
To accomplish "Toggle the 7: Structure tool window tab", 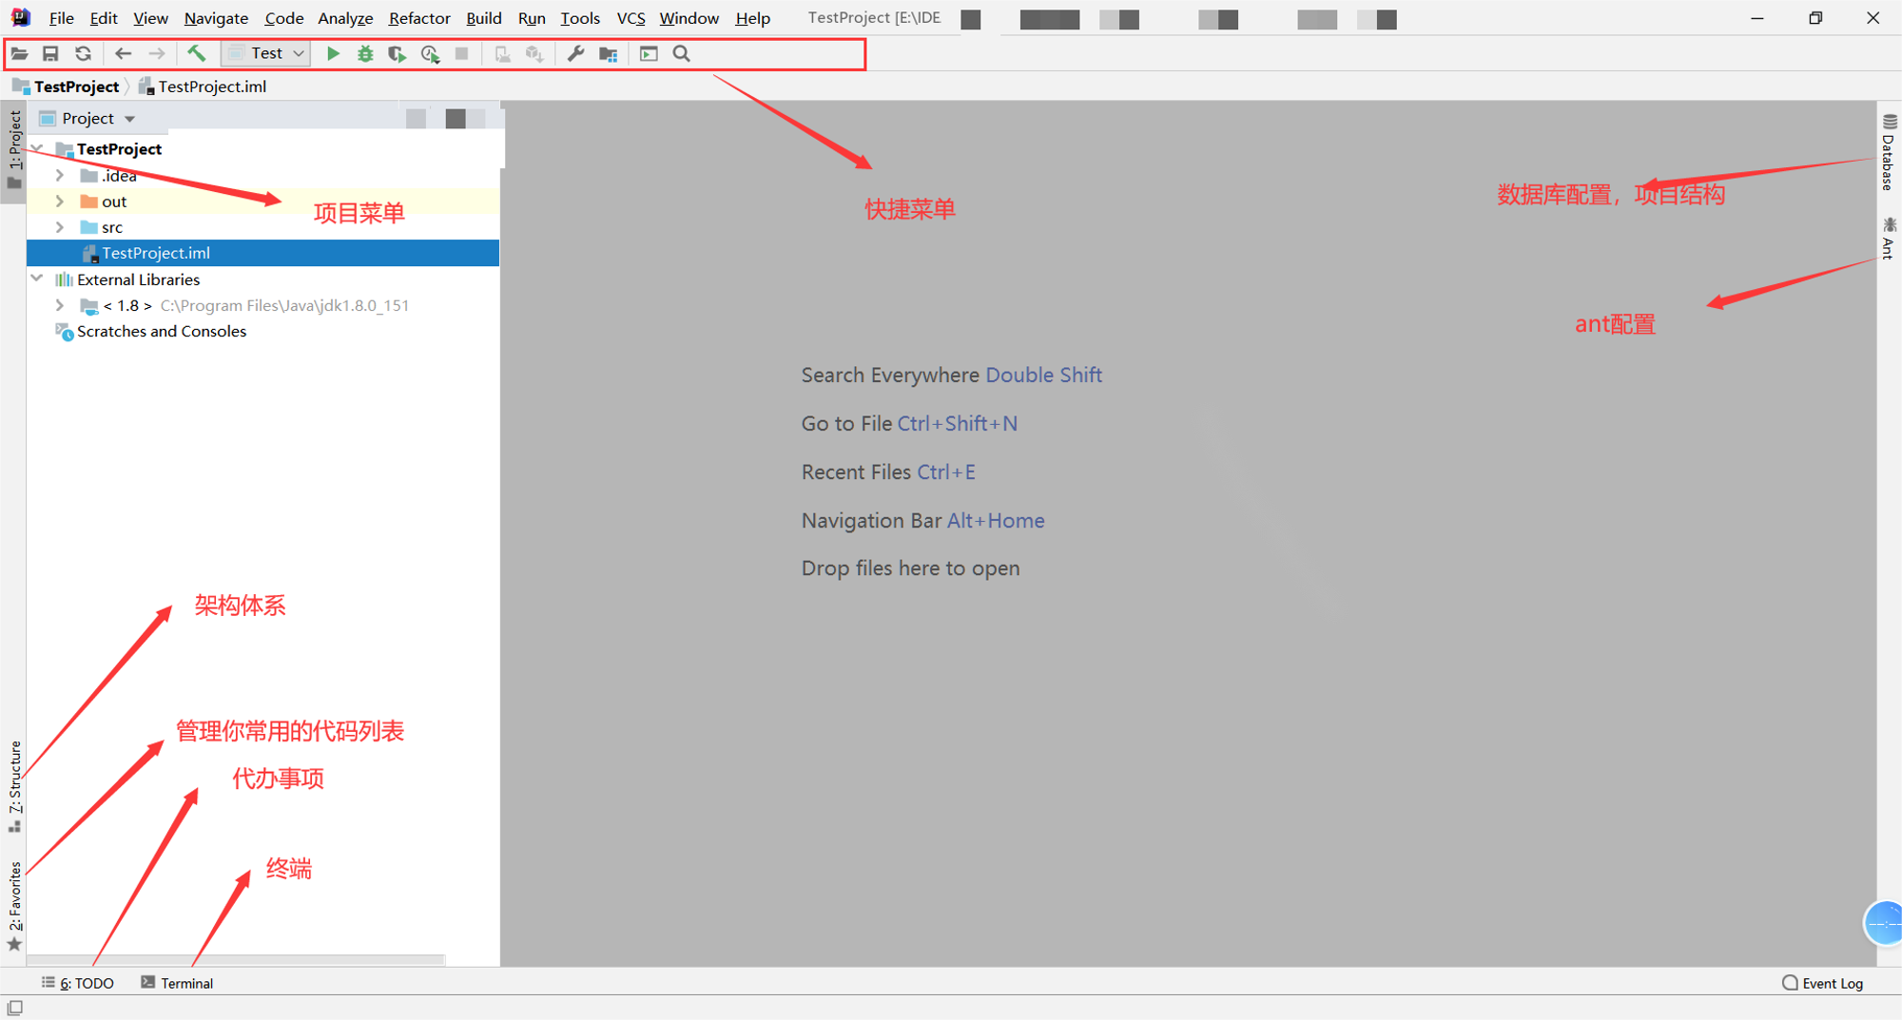I will point(14,787).
